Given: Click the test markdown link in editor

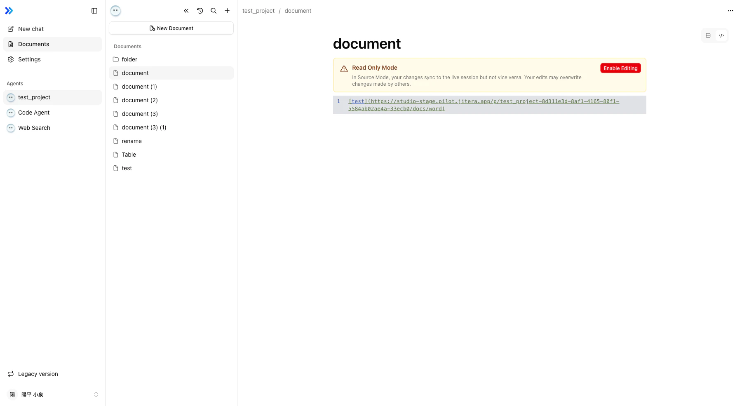Looking at the screenshot, I should tap(484, 105).
